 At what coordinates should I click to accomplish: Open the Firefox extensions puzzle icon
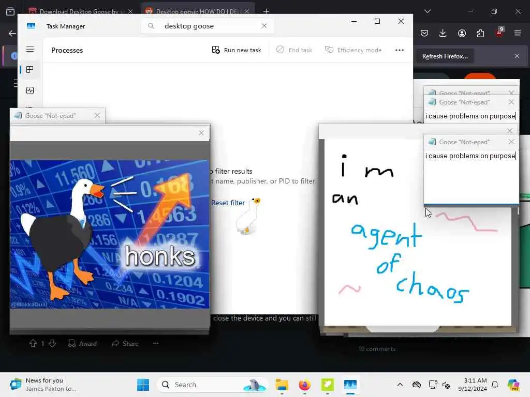[480, 33]
